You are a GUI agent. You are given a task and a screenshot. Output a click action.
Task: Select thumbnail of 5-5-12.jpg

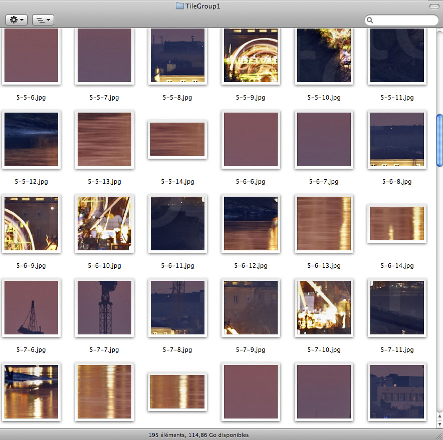click(x=32, y=140)
